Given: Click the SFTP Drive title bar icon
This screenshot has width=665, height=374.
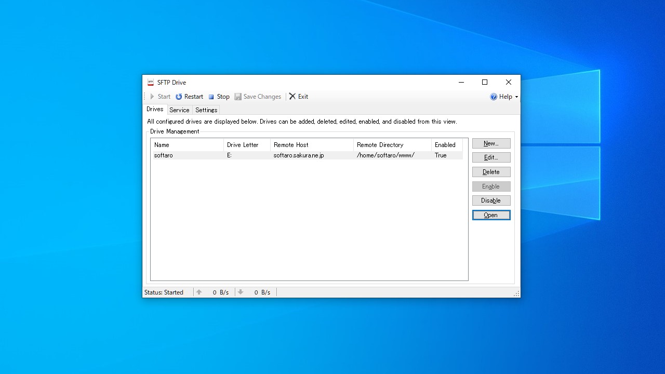Looking at the screenshot, I should [151, 82].
